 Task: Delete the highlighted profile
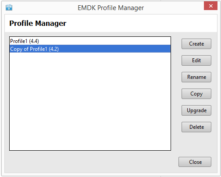pos(196,127)
